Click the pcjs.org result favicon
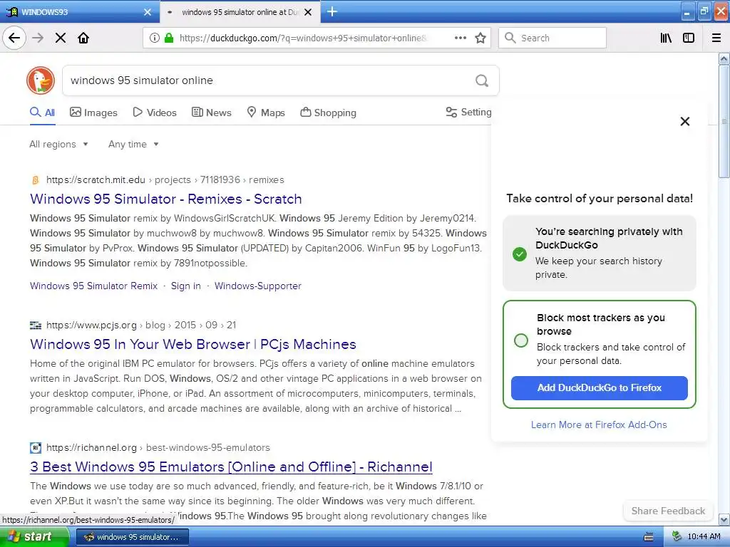 click(36, 325)
